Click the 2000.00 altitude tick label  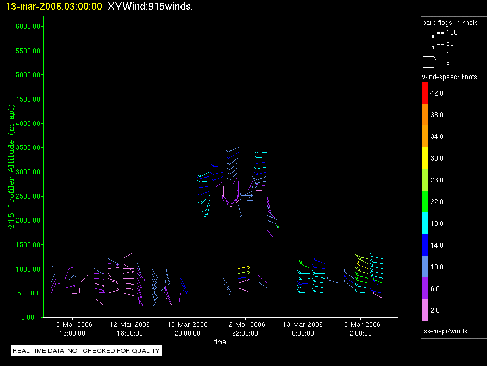click(28, 220)
